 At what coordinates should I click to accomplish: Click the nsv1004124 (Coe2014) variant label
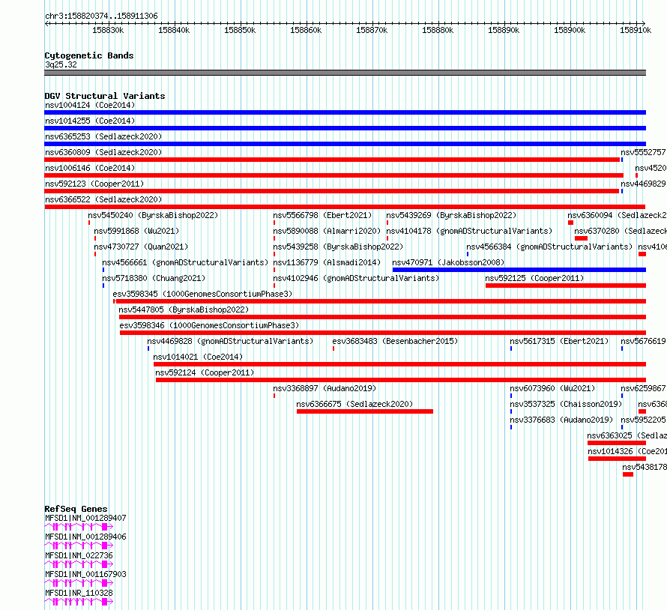pyautogui.click(x=90, y=105)
